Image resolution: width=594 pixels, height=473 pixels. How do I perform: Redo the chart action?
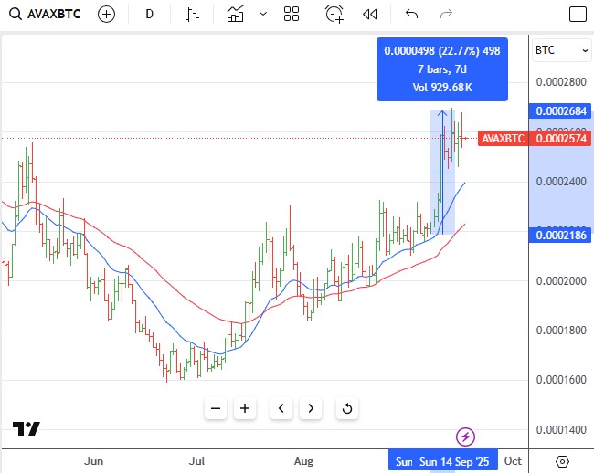(446, 15)
